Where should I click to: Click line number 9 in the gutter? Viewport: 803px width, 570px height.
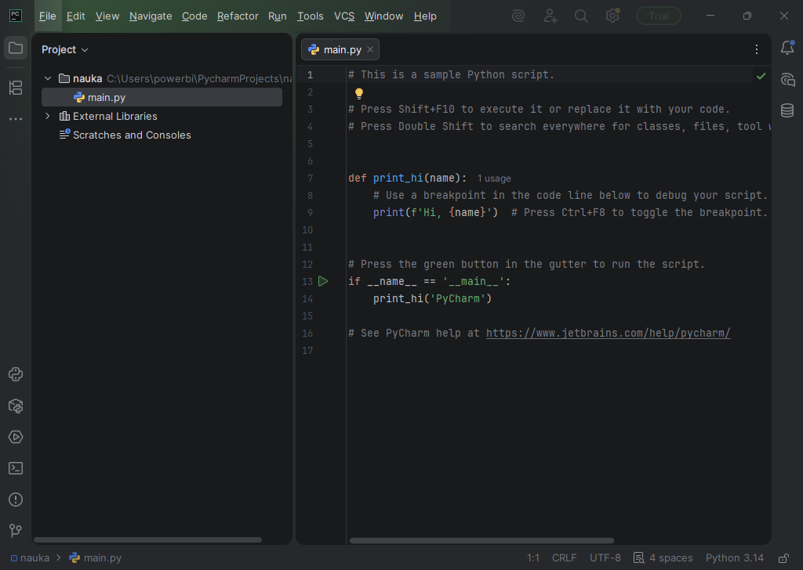click(310, 213)
